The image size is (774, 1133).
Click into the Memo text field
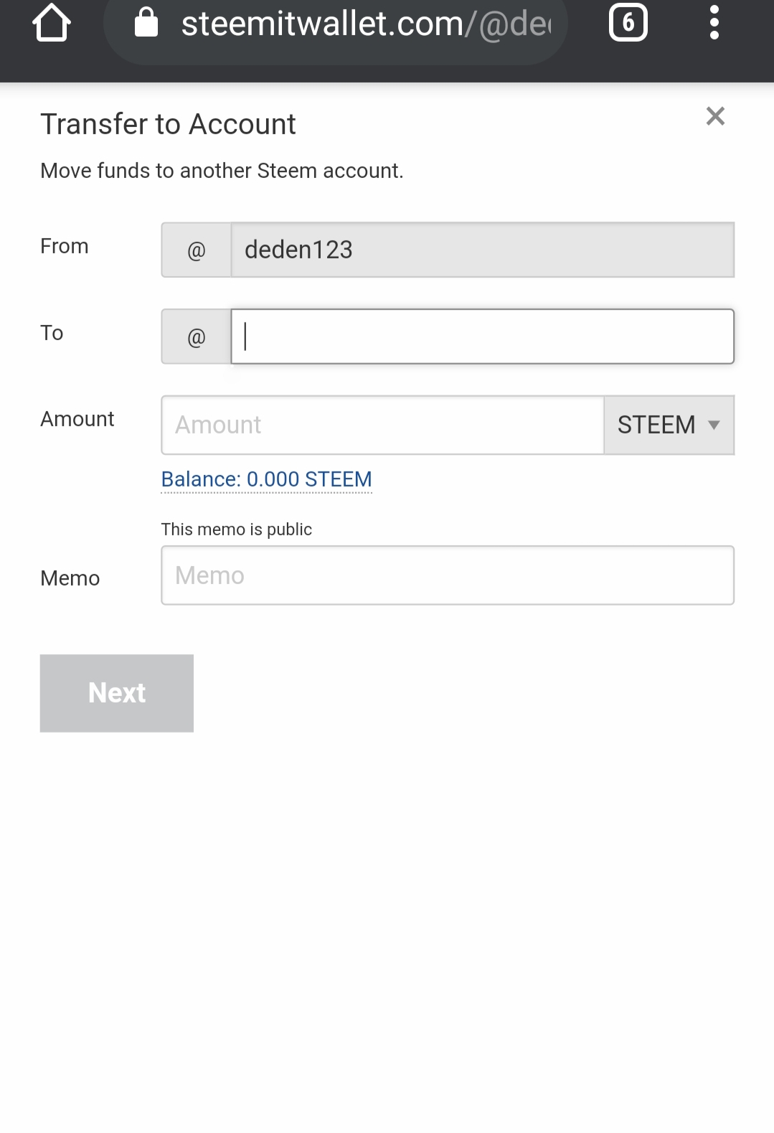pos(448,575)
